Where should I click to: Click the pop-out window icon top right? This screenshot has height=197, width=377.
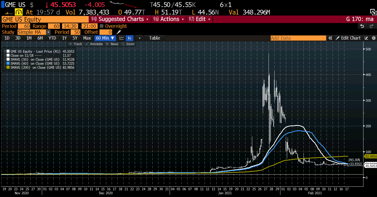point(373,12)
